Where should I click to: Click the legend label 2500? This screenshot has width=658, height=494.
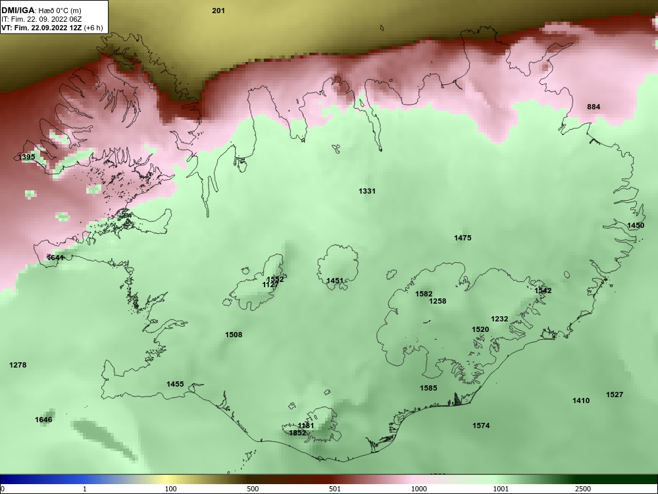tap(583, 489)
